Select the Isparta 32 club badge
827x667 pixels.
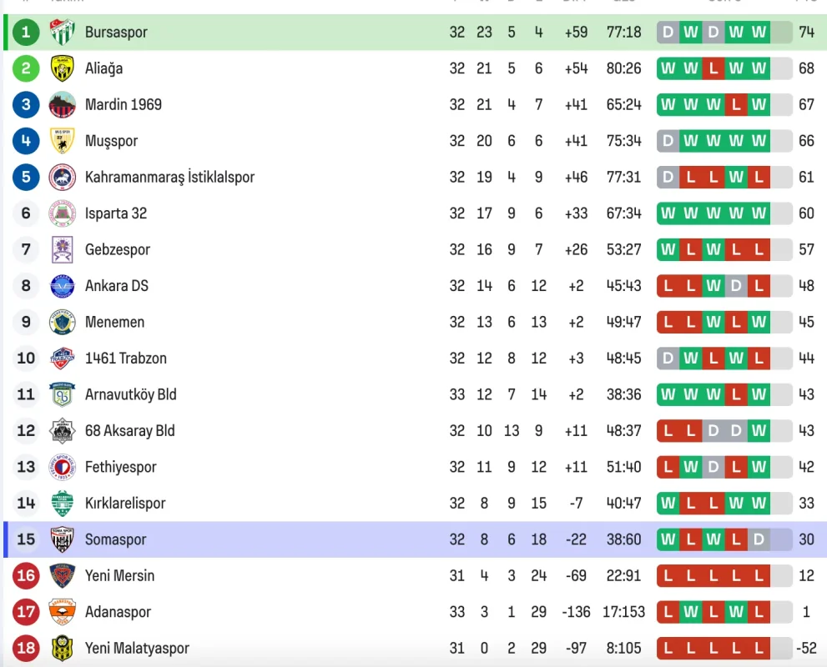click(63, 213)
